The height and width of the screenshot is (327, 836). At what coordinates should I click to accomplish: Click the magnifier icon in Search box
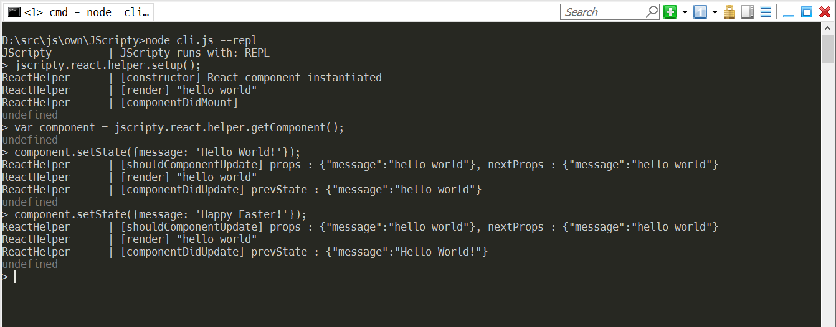[x=652, y=11]
